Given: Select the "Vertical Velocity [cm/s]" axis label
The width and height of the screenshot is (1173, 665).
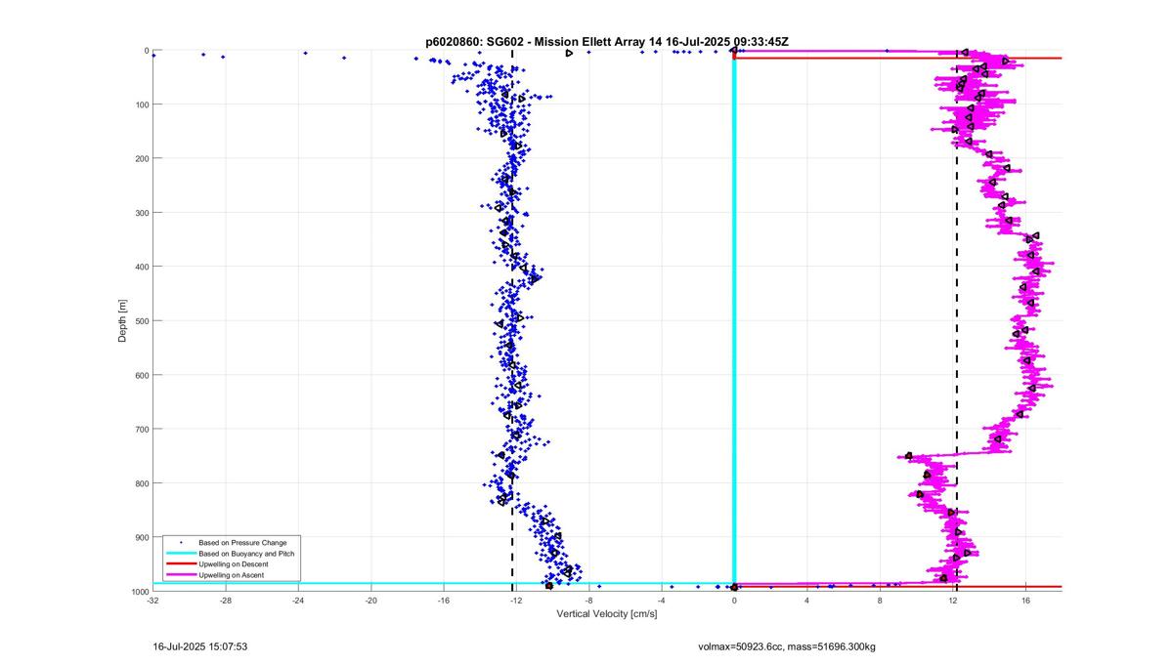Looking at the screenshot, I should click(x=607, y=613).
